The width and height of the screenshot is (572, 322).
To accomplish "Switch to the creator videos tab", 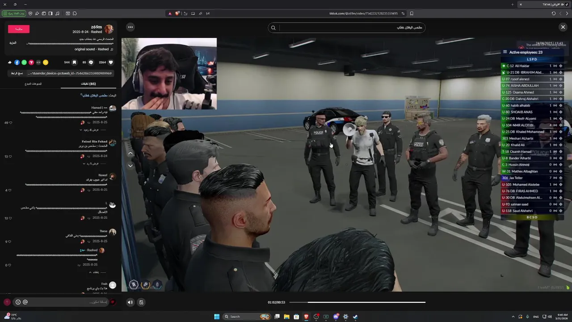I will (33, 84).
